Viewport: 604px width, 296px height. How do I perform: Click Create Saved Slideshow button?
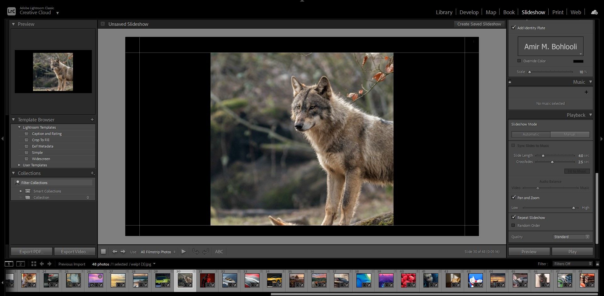point(479,24)
